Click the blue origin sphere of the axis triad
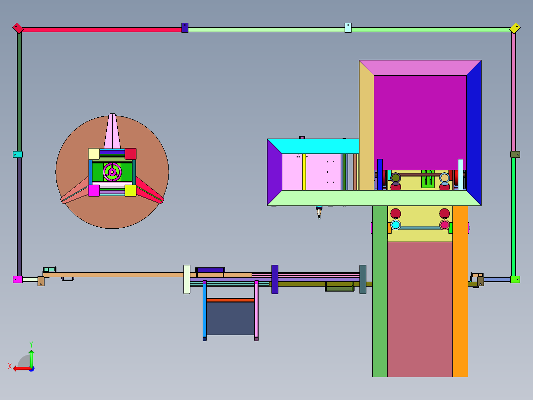This screenshot has width=533, height=400. (32, 369)
